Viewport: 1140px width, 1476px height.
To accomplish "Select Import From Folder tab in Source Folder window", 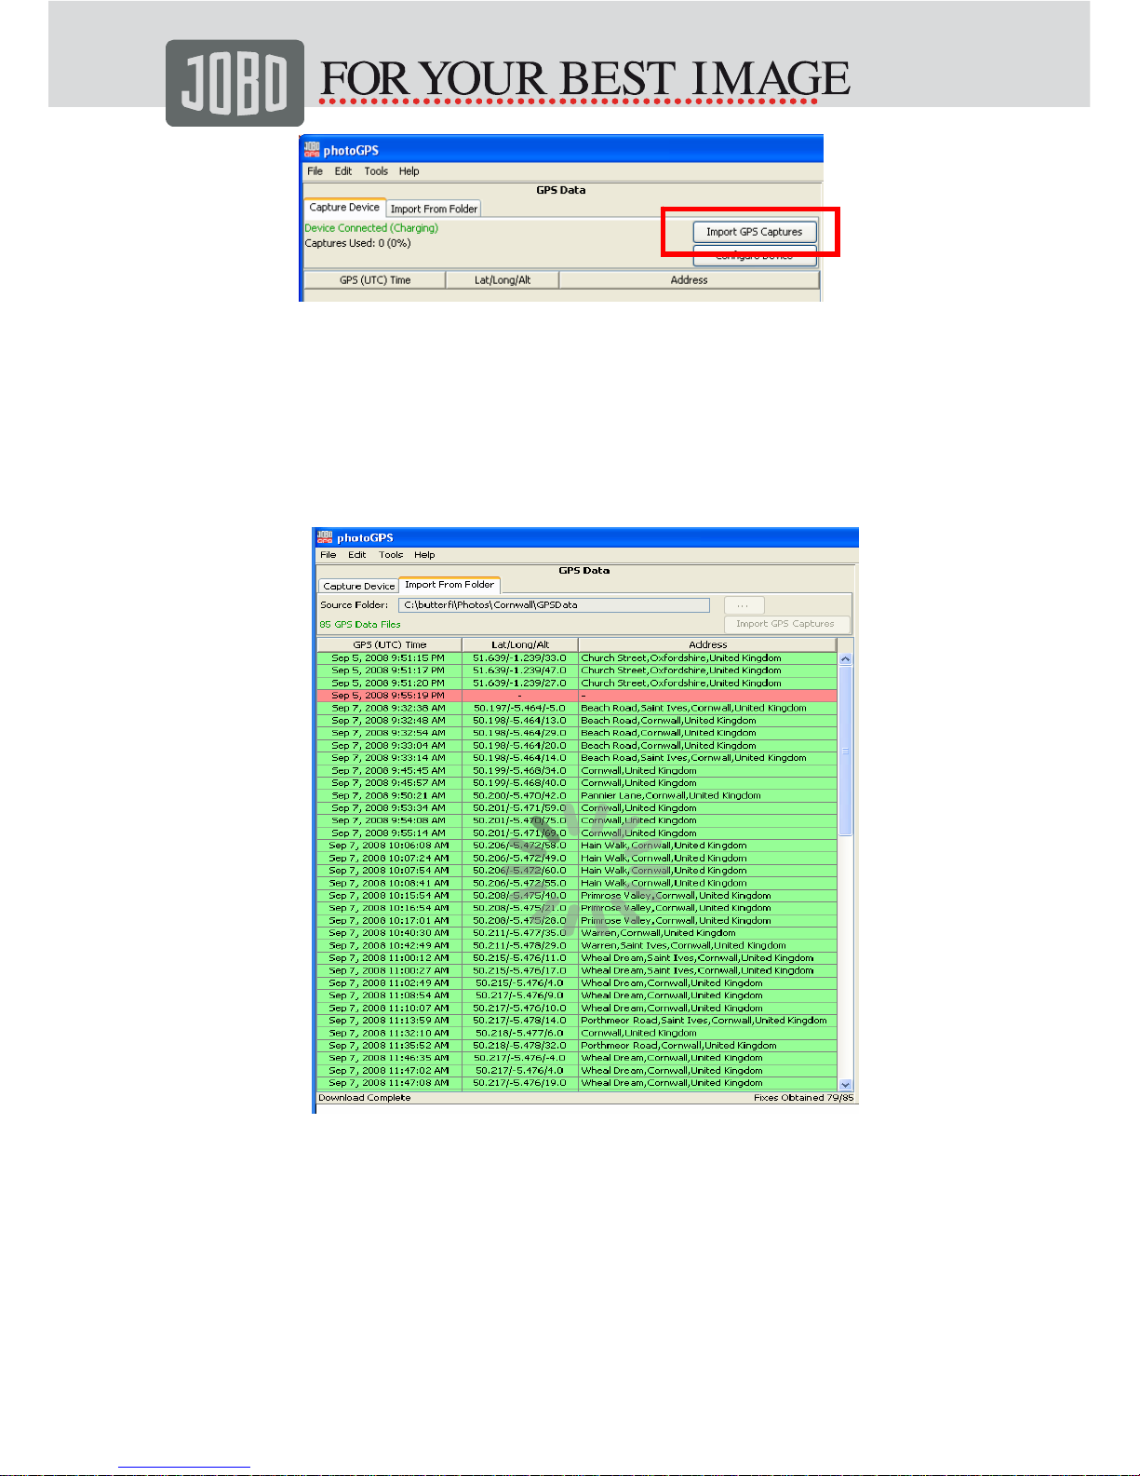I will pos(449,585).
